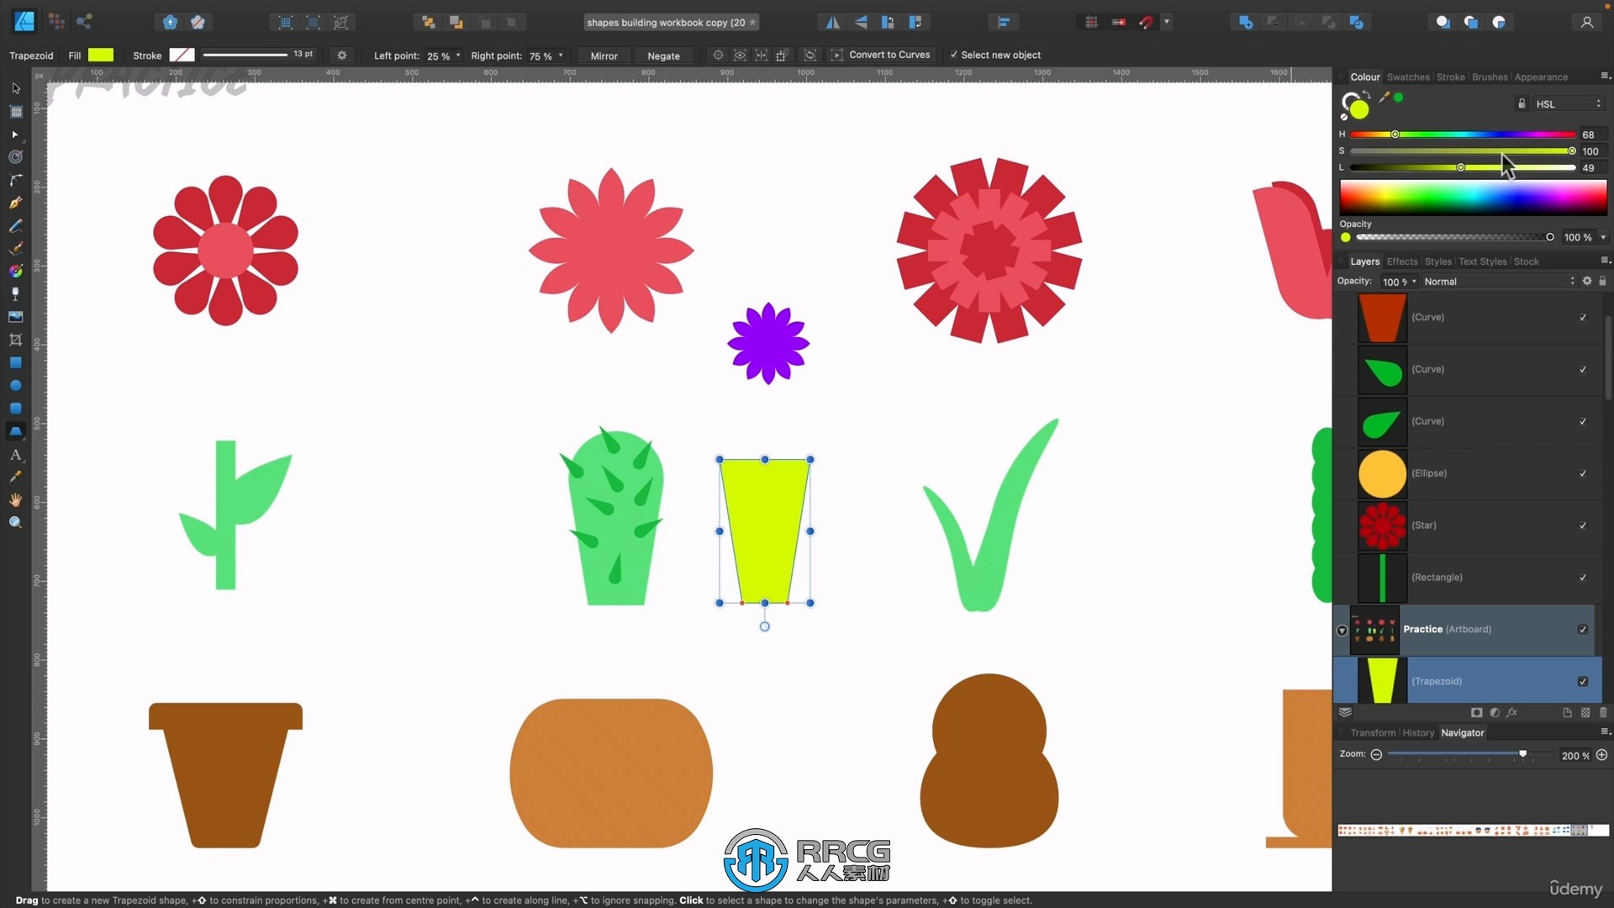
Task: Toggle visibility of the top Curve layer
Action: pyautogui.click(x=1583, y=317)
